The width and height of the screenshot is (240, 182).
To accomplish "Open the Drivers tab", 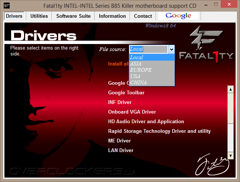I will pyautogui.click(x=14, y=16).
